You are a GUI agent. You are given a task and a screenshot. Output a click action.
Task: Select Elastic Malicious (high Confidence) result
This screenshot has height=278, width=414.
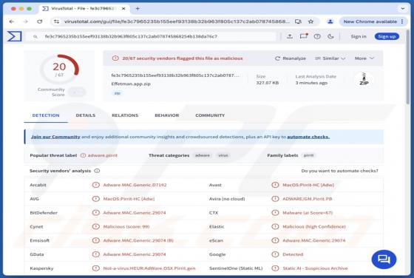(x=314, y=226)
